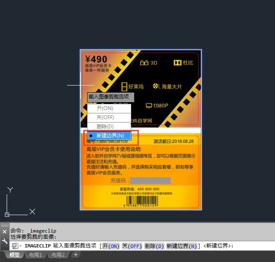
Task: Click 关(OFF) option in the command line
Action: [132, 246]
